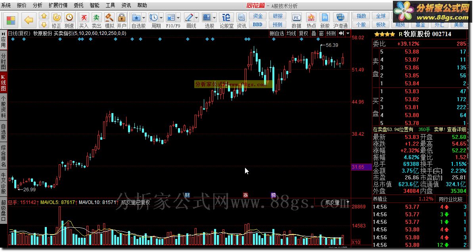Expand the F10/F9 dropdown arrow
Screen dimensions: 473x252
178,17
